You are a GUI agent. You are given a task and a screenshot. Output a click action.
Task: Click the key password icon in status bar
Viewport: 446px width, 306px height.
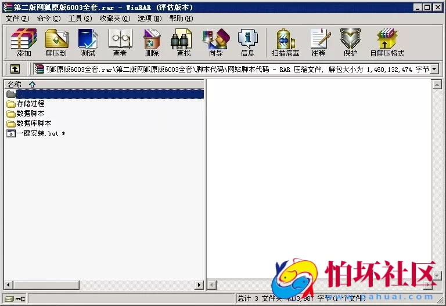point(20,298)
